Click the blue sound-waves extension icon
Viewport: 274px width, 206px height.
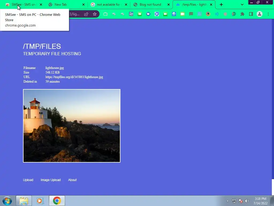point(217,14)
